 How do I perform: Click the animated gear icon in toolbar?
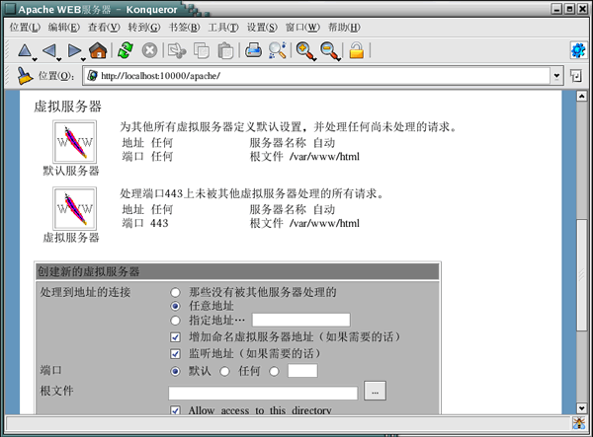point(578,50)
